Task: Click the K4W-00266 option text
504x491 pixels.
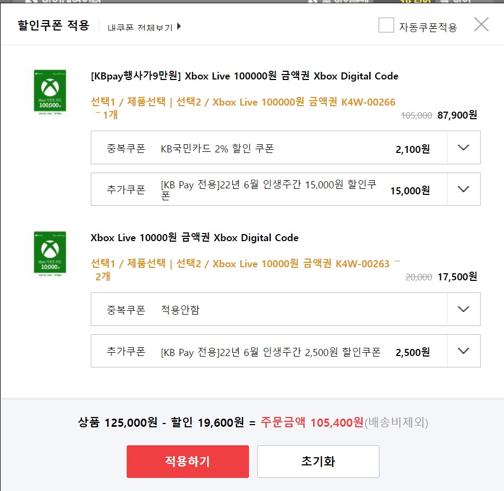Action: click(x=368, y=102)
